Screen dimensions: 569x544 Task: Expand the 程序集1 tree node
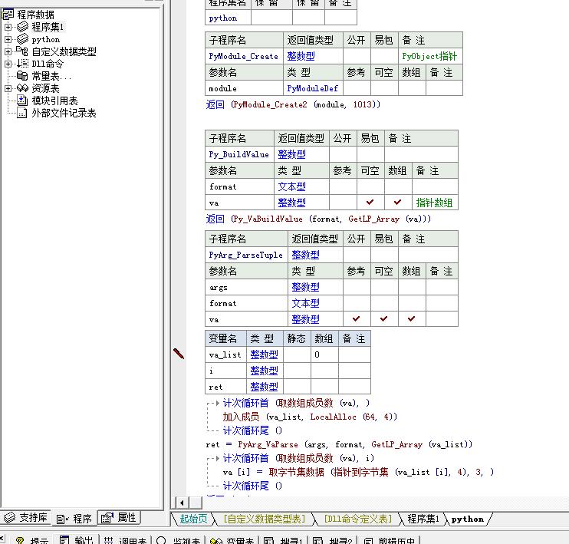pyautogui.click(x=8, y=27)
